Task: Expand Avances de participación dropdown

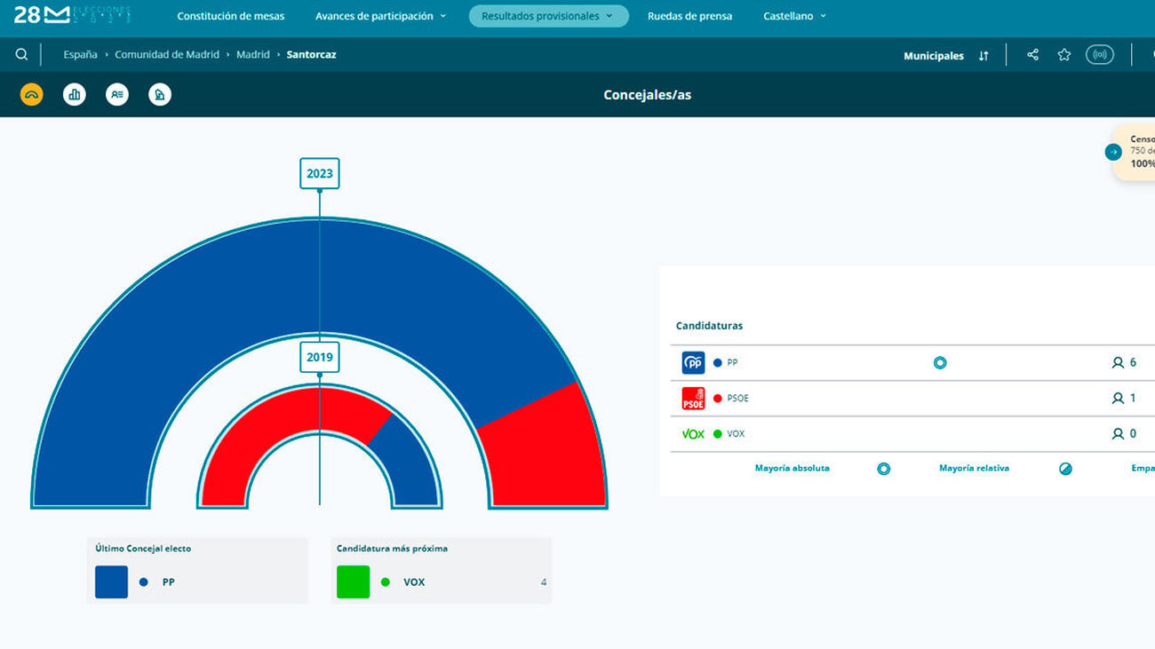Action: tap(380, 16)
